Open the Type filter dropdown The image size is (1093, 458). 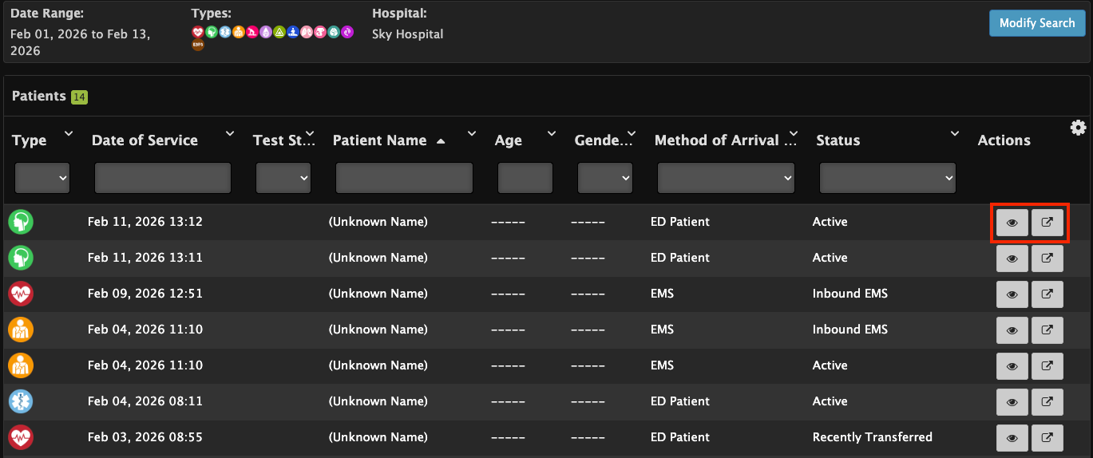(x=42, y=178)
